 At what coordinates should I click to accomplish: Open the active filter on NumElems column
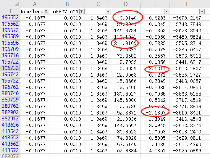tap(46, 12)
